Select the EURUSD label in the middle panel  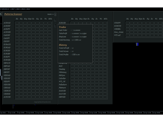tap(62, 23)
